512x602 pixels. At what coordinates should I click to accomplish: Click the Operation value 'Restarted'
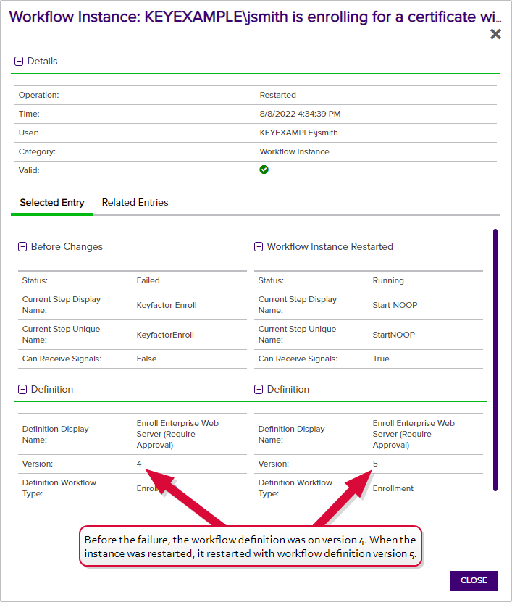point(278,95)
